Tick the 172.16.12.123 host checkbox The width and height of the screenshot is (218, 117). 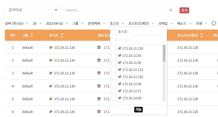click(x=114, y=70)
